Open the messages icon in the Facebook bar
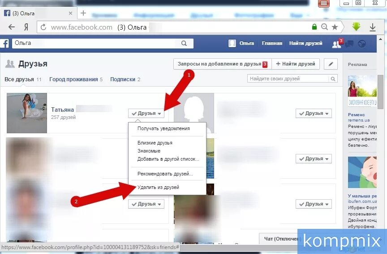 (349, 44)
